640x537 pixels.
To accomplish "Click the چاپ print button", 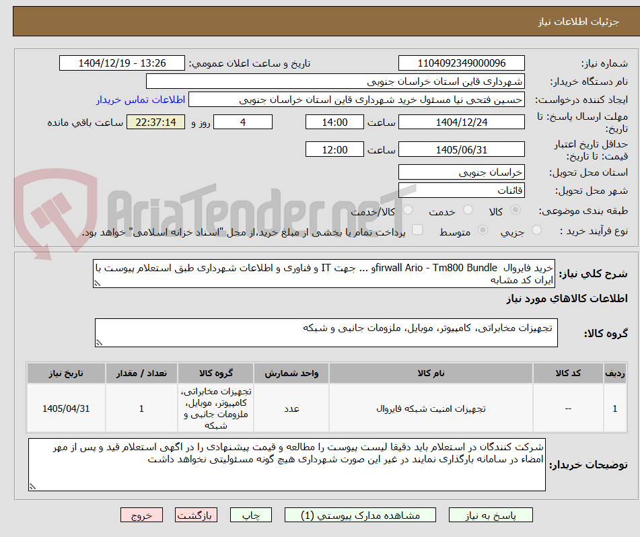I will [251, 515].
